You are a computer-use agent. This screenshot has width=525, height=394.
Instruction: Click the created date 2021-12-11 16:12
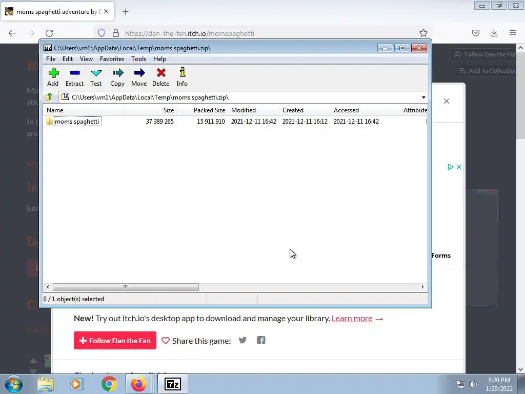click(305, 121)
